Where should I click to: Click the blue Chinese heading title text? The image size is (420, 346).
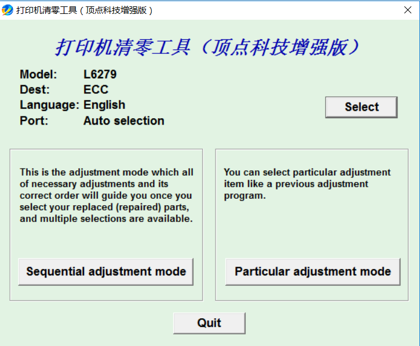coord(209,47)
